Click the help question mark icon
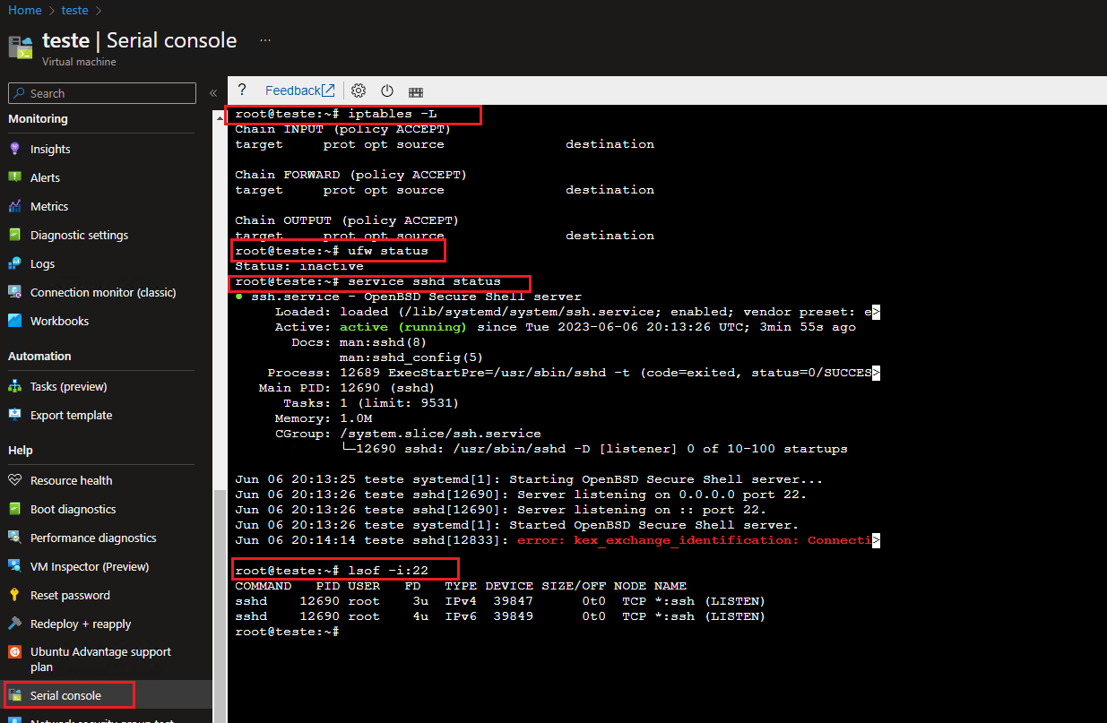This screenshot has width=1107, height=723. (242, 90)
